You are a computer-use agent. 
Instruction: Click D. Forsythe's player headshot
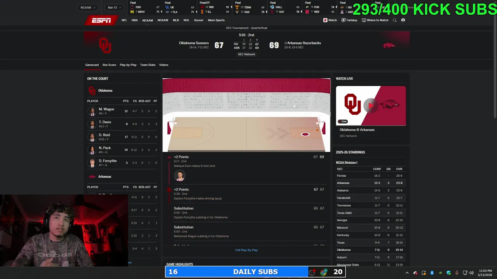click(92, 163)
